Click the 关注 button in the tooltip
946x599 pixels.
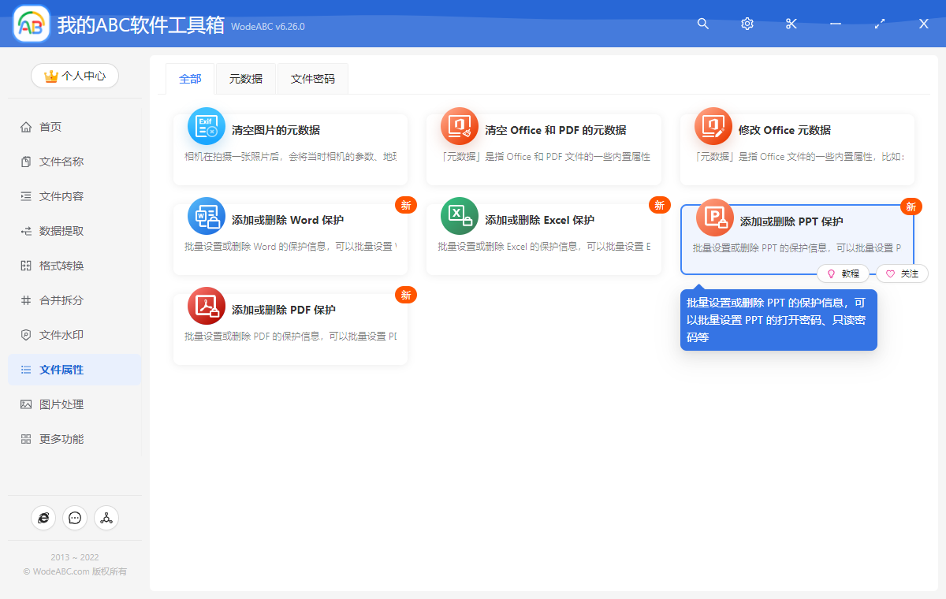[x=901, y=273]
